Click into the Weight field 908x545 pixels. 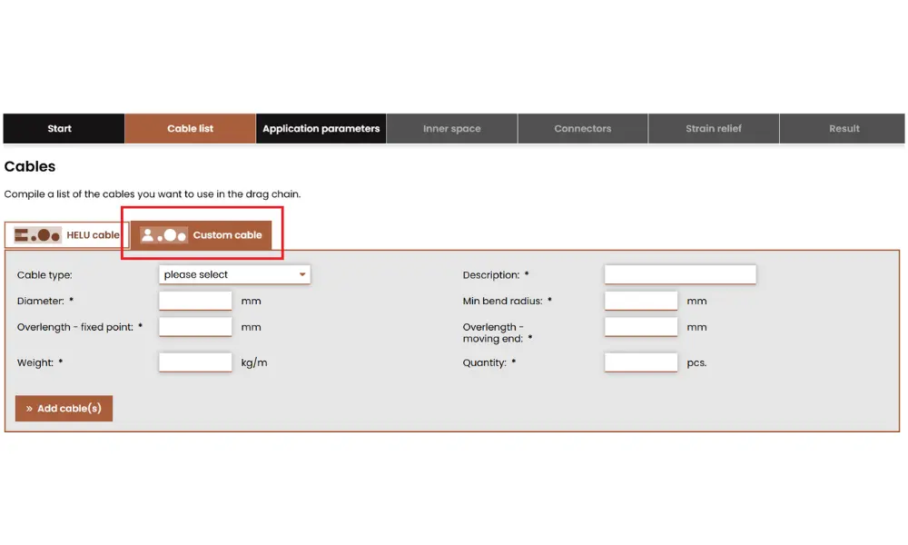click(x=195, y=362)
